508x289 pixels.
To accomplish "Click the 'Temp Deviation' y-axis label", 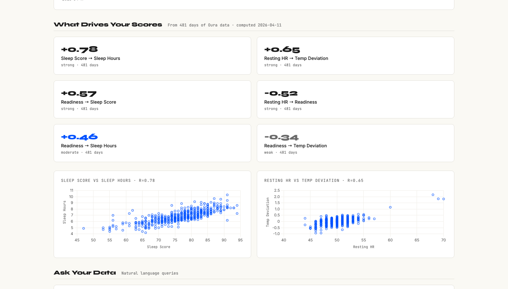I will pyautogui.click(x=268, y=212).
